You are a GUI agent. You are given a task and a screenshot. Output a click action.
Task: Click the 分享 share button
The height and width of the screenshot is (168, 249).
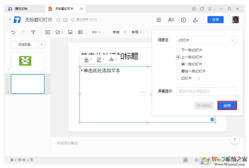pos(215,20)
